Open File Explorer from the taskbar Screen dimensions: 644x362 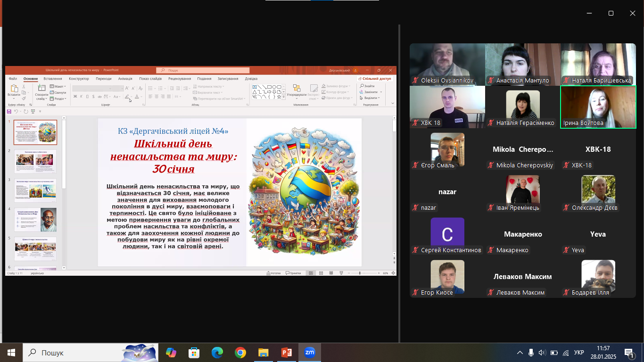(x=263, y=353)
